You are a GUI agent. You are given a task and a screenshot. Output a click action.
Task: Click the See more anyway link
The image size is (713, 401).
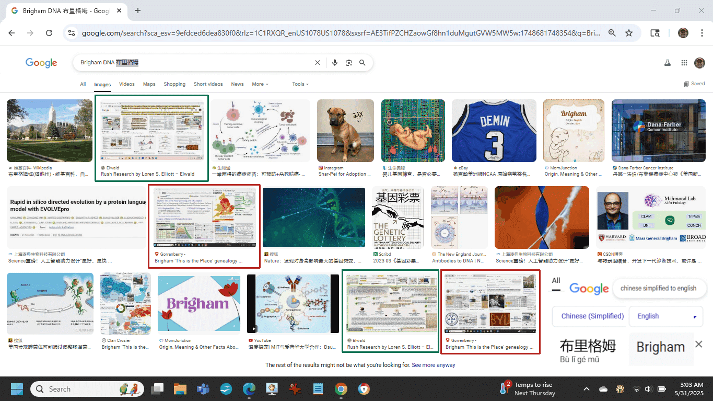(434, 365)
